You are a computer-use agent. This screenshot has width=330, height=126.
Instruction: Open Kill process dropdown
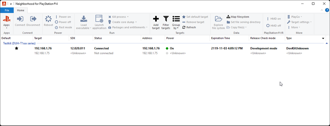119,17
